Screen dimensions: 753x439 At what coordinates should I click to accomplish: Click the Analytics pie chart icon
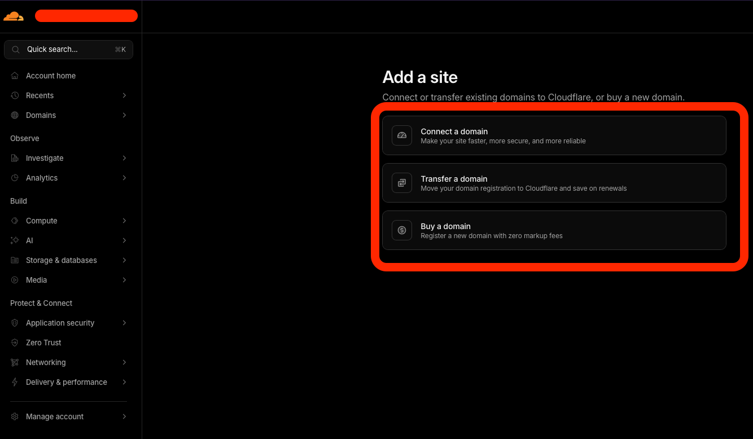15,178
